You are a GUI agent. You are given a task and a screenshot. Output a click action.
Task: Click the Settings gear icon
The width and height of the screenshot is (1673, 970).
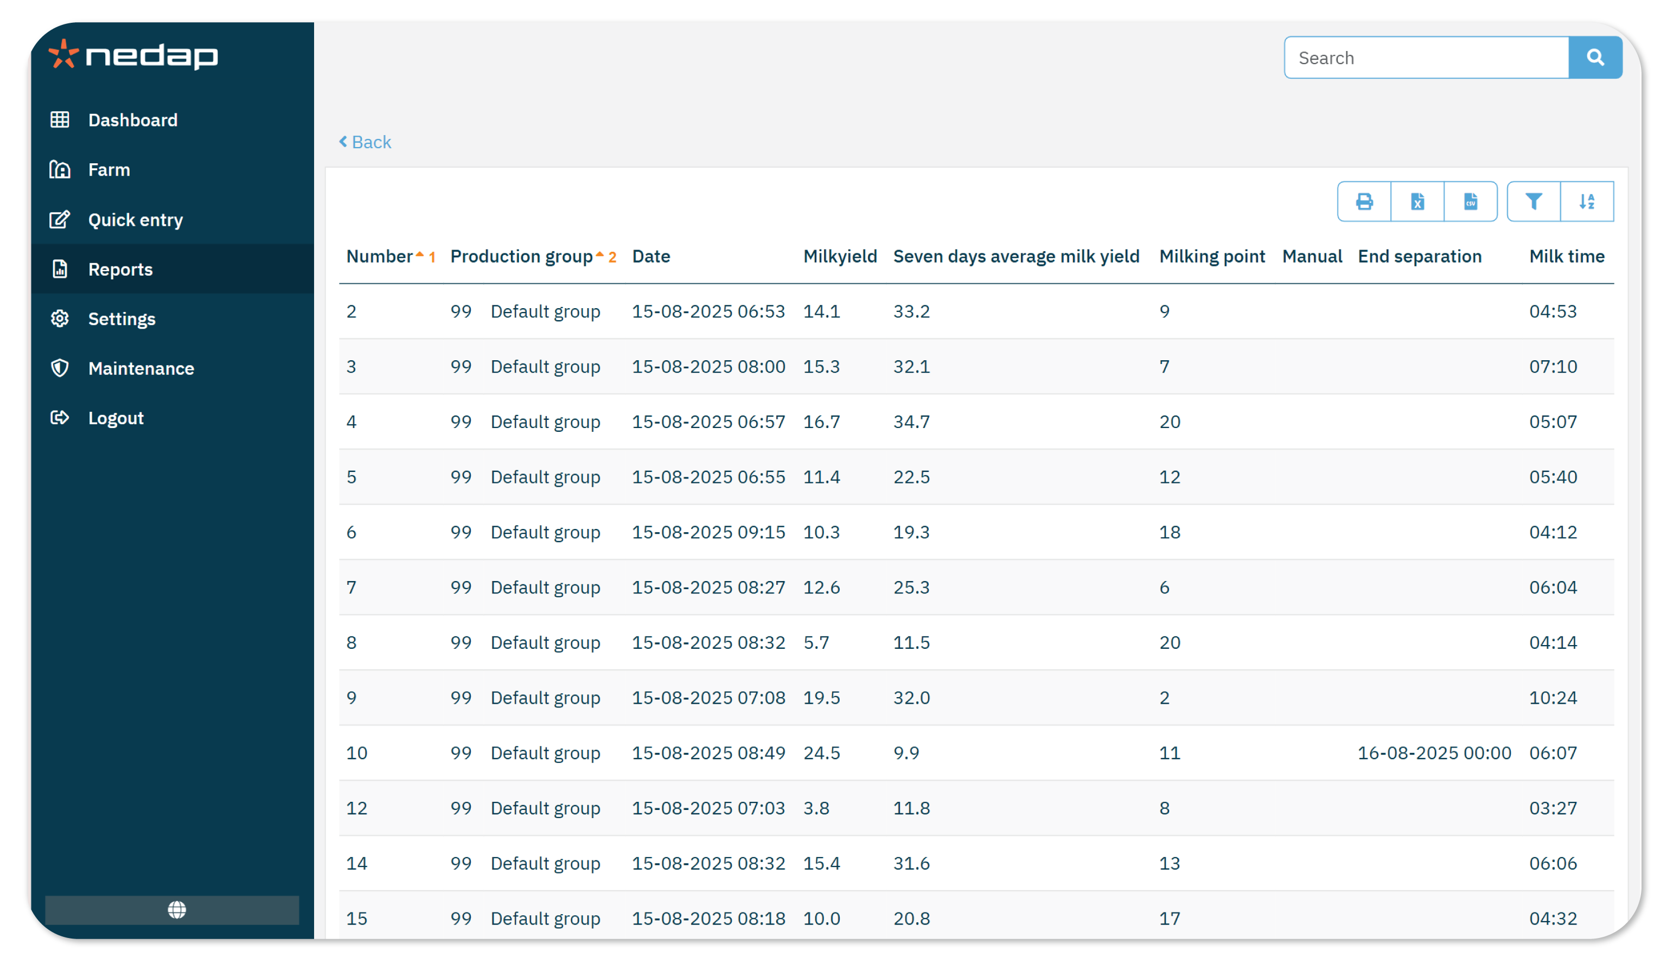[x=60, y=318]
